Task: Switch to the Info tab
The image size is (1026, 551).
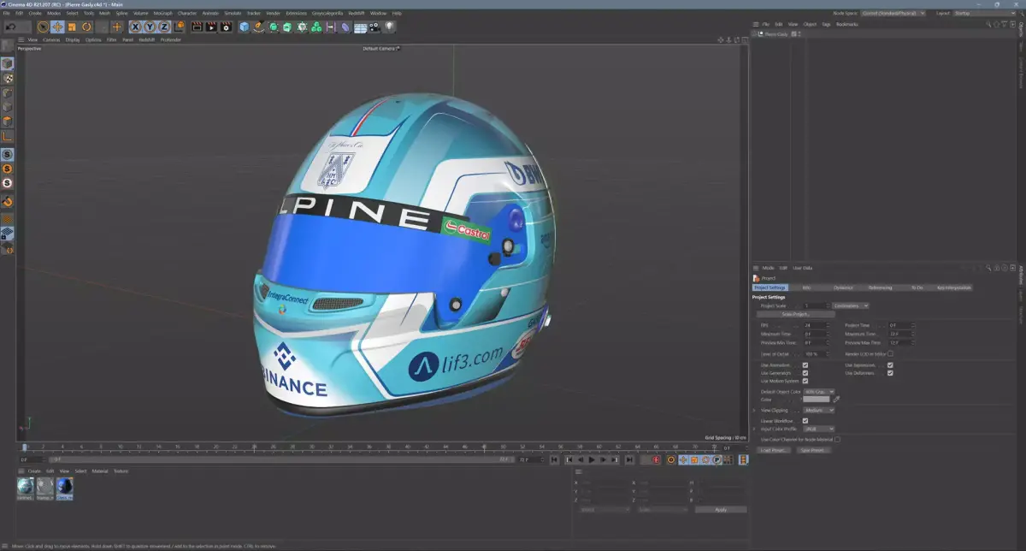Action: click(806, 287)
